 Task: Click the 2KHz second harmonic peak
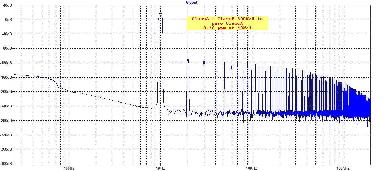(188, 59)
